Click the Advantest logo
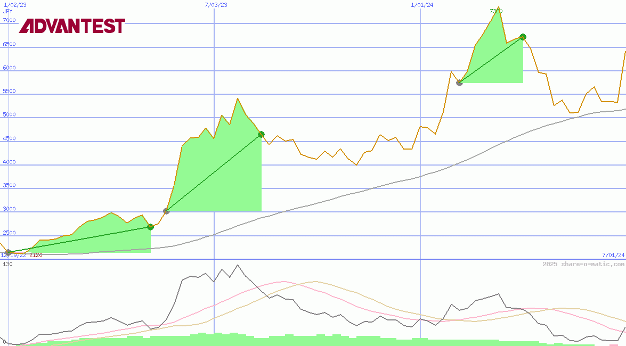This screenshot has height=346, width=626. point(72,26)
